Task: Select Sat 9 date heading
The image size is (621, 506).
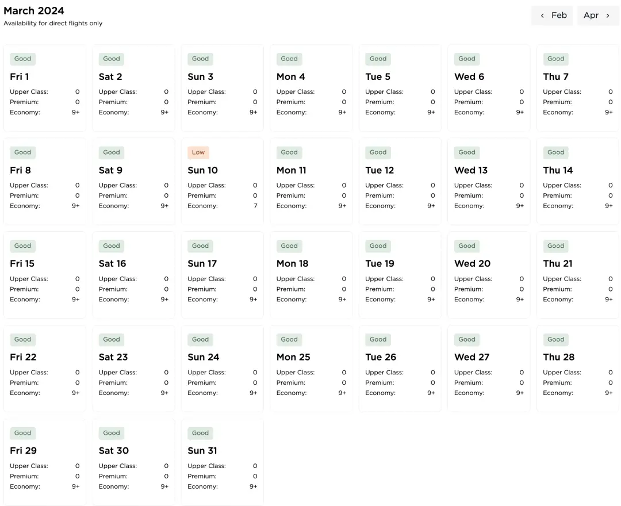Action: tap(110, 170)
